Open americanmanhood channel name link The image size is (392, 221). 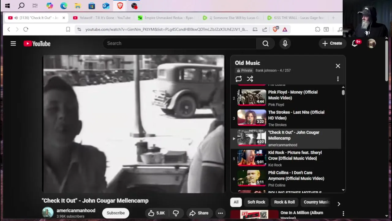[x=76, y=211]
